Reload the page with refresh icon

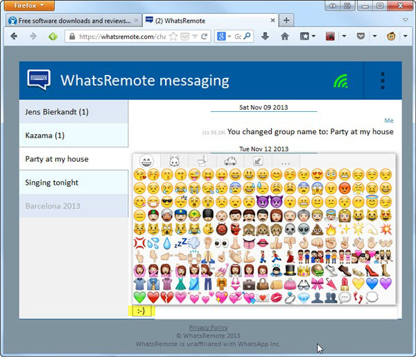pyautogui.click(x=205, y=36)
